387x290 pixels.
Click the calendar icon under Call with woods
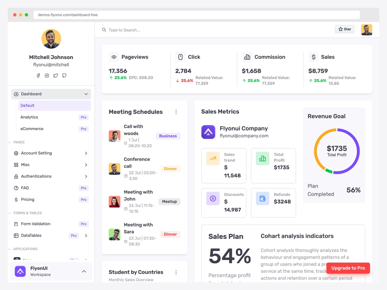click(126, 143)
